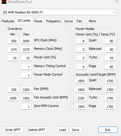Edit Quiet temperature field 80
Screen dimensions: 121x136
(x=110, y=41)
